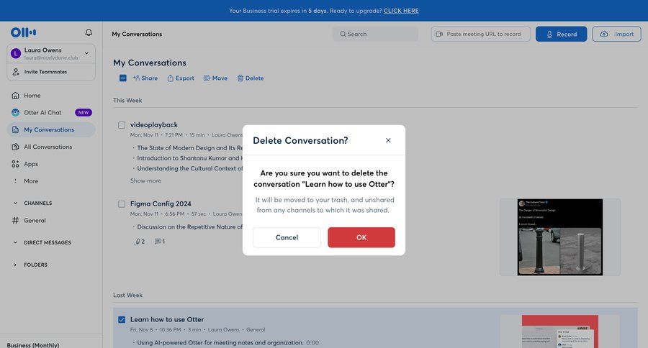Image resolution: width=648 pixels, height=348 pixels.
Task: Click the Home house icon
Action: (x=15, y=96)
